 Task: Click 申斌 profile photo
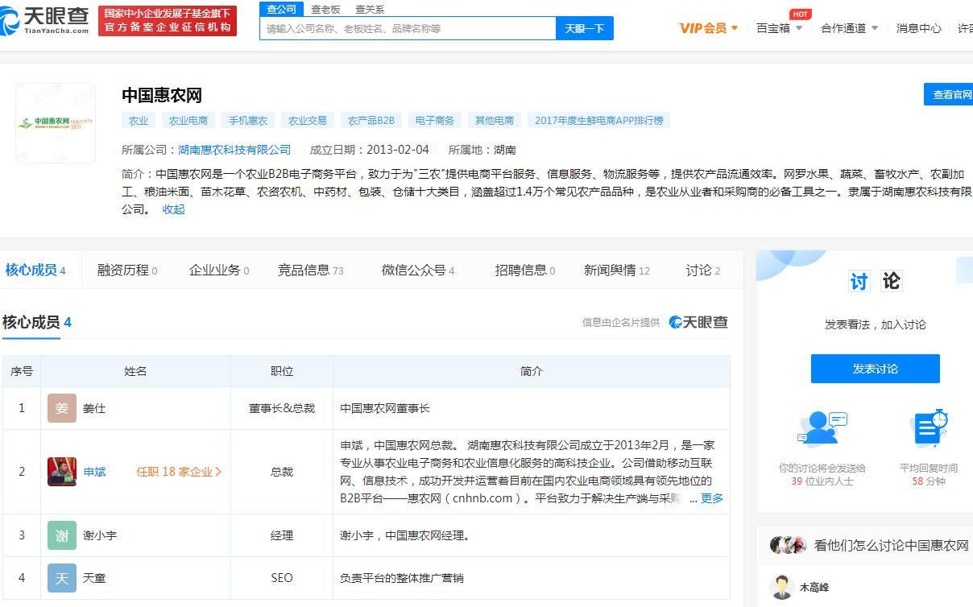point(62,472)
